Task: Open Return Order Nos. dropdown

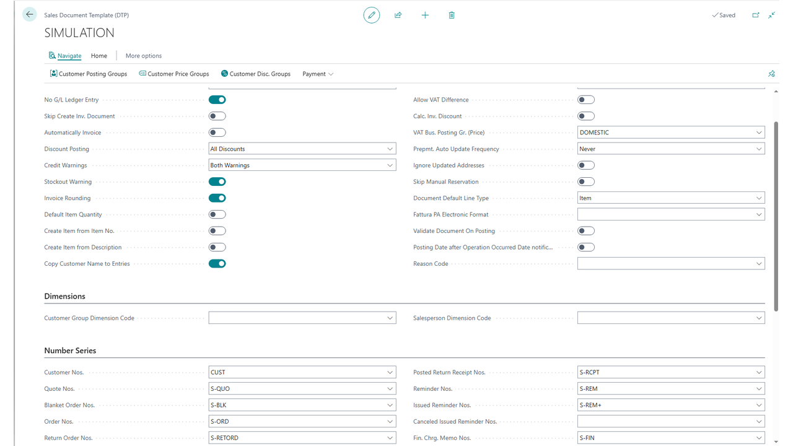Action: point(390,438)
